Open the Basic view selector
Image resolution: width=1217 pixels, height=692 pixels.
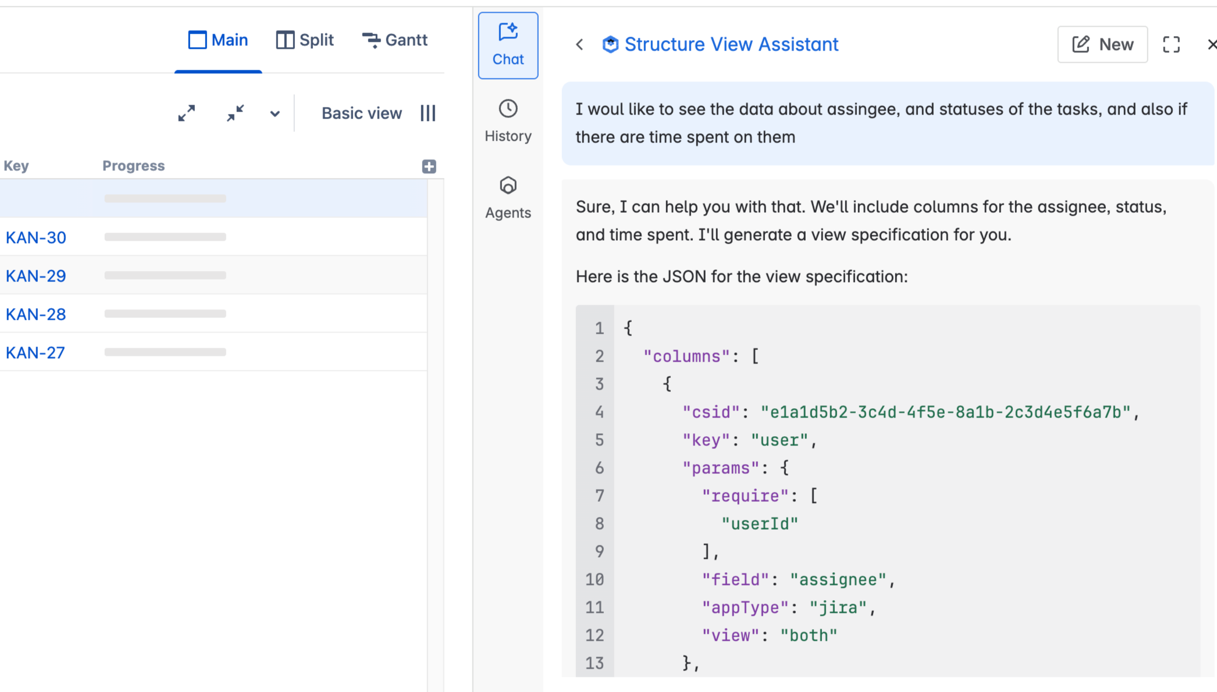[x=361, y=113]
